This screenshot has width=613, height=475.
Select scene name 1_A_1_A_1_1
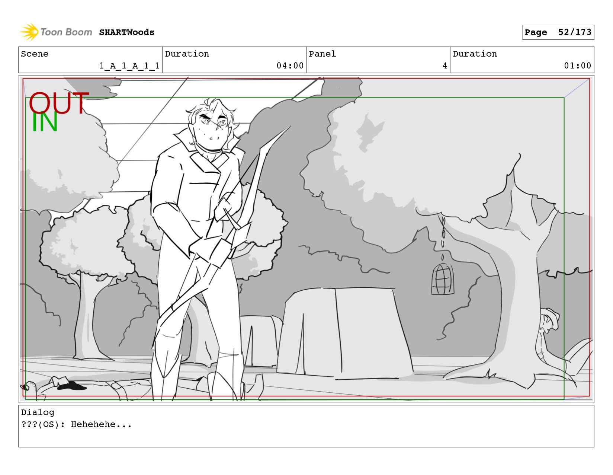click(129, 66)
